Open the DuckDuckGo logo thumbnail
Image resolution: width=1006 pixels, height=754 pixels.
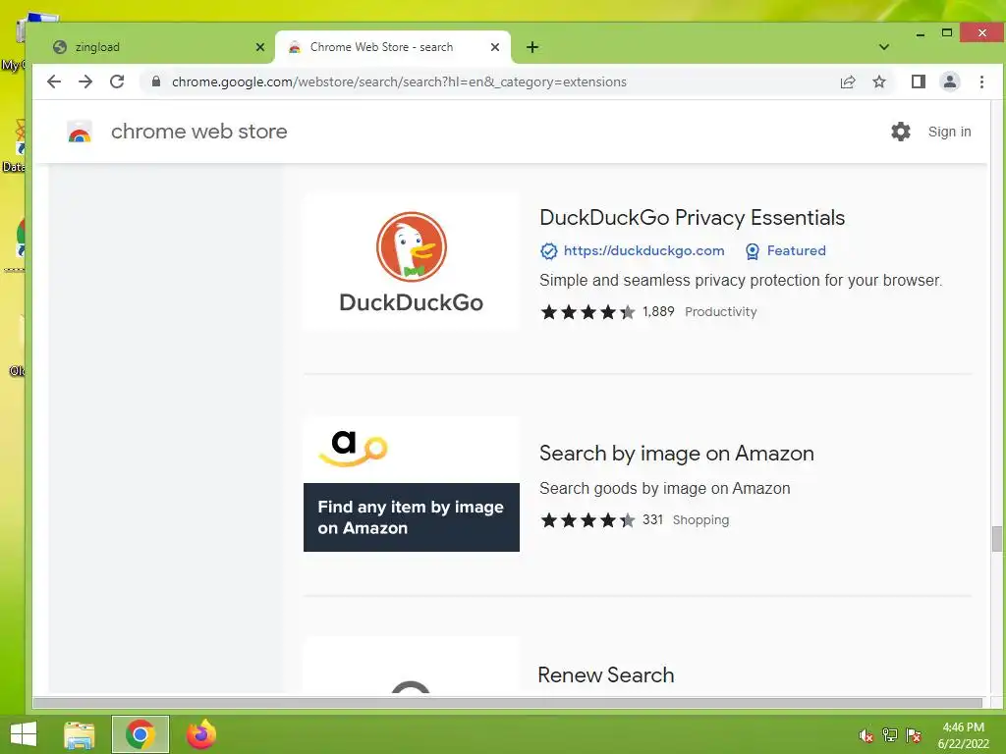[x=412, y=261]
